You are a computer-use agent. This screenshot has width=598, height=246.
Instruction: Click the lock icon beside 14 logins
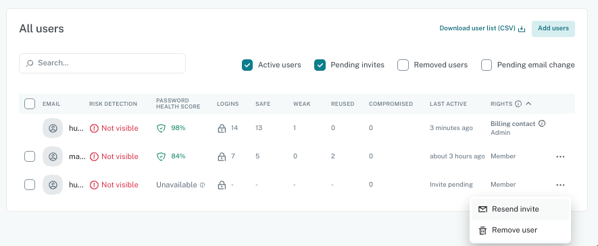coord(222,129)
